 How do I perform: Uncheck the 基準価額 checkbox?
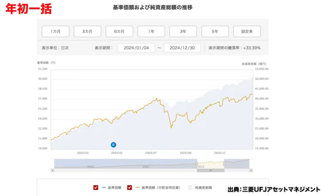(x=96, y=188)
